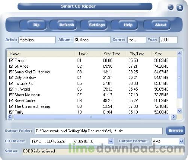Viewport: 188px width, 160px height.
Task: Deselect the Some Kind Of Monster checkbox
Action: point(11,72)
